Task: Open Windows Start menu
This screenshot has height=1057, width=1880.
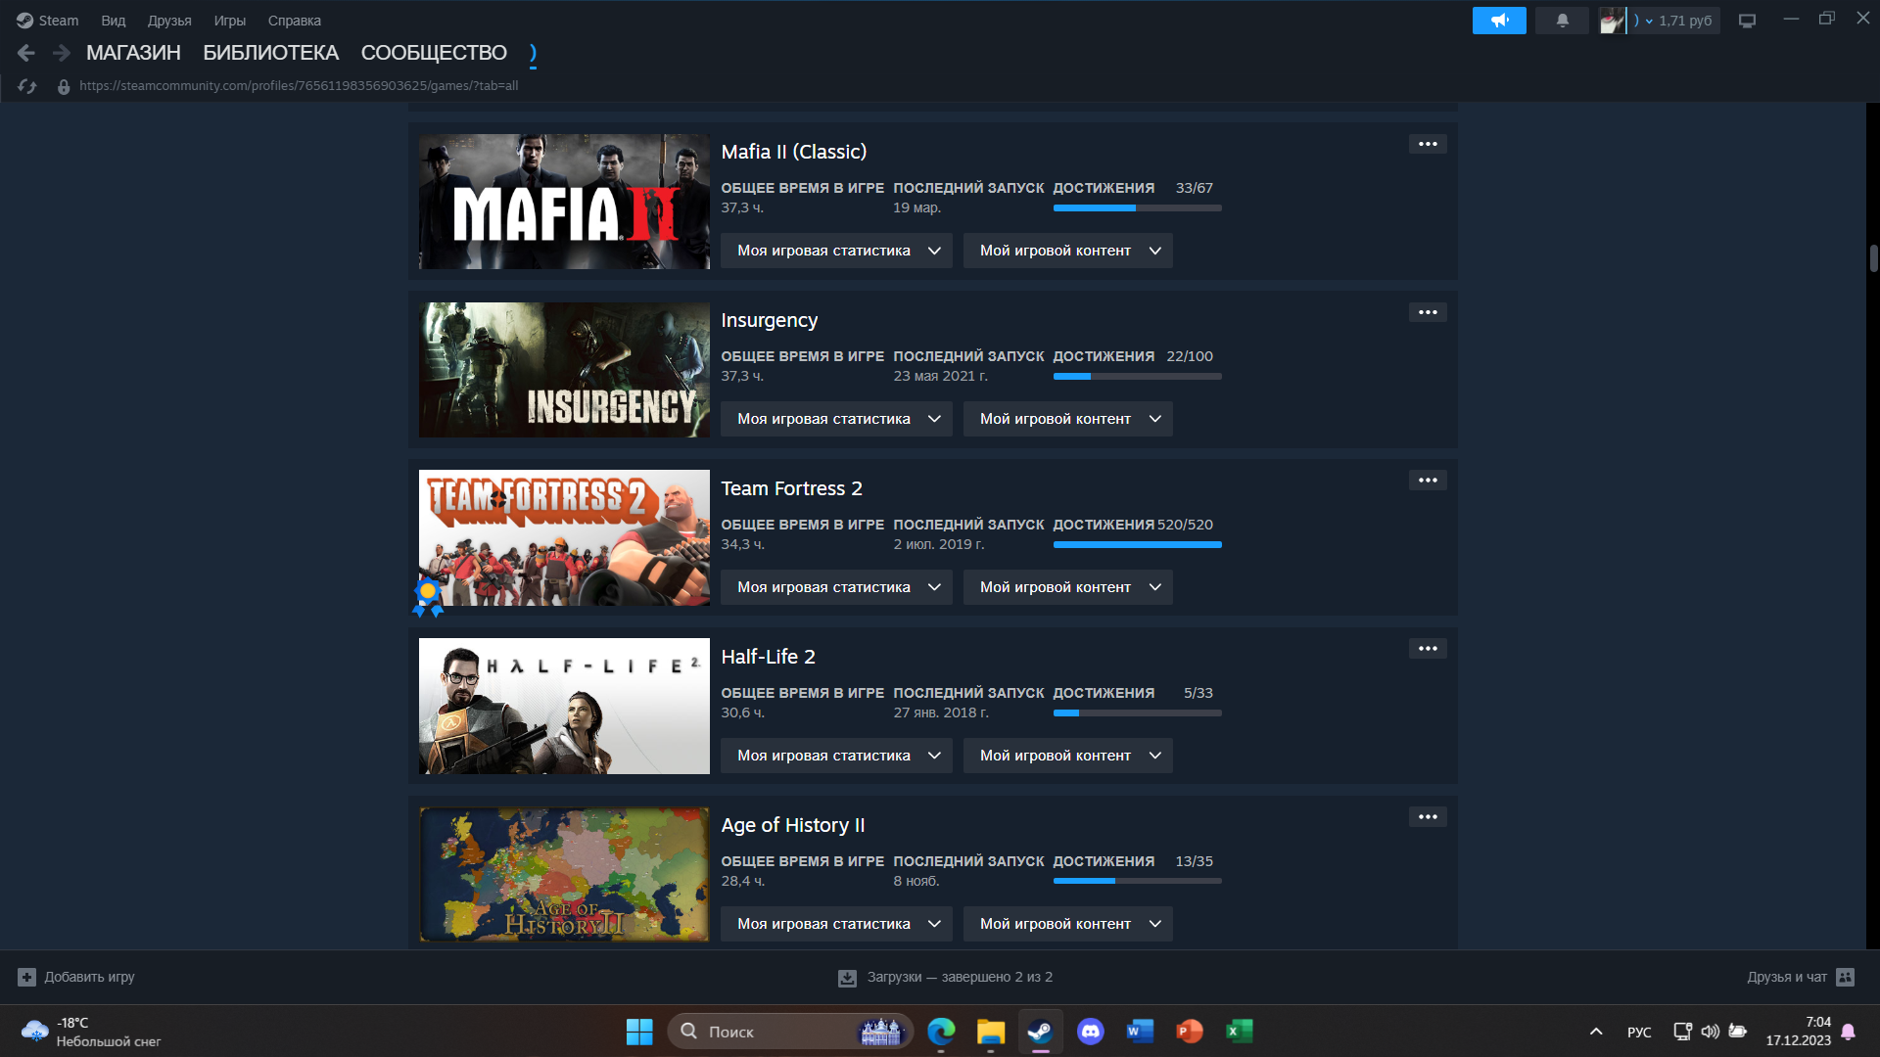Action: 639,1032
